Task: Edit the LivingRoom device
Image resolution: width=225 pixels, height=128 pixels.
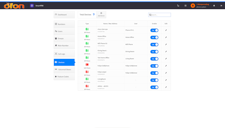Action: (x=166, y=80)
